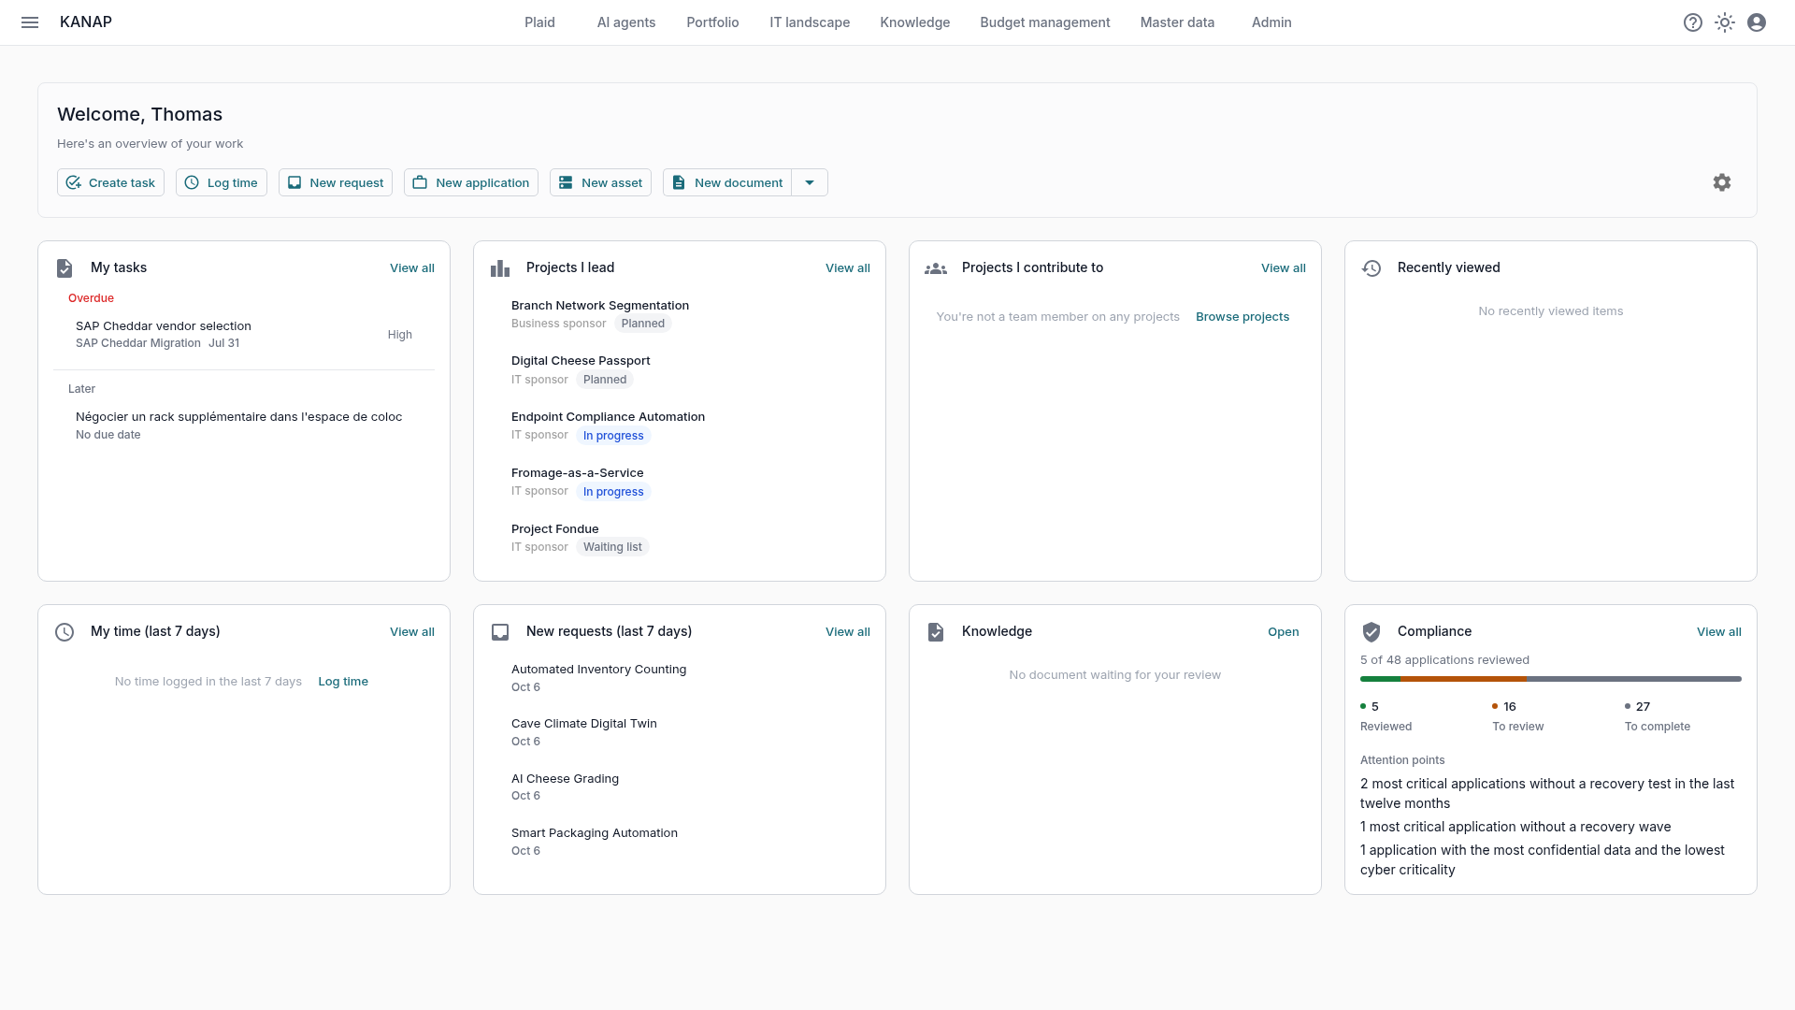Click the Projects I lead bar chart icon

click(500, 268)
